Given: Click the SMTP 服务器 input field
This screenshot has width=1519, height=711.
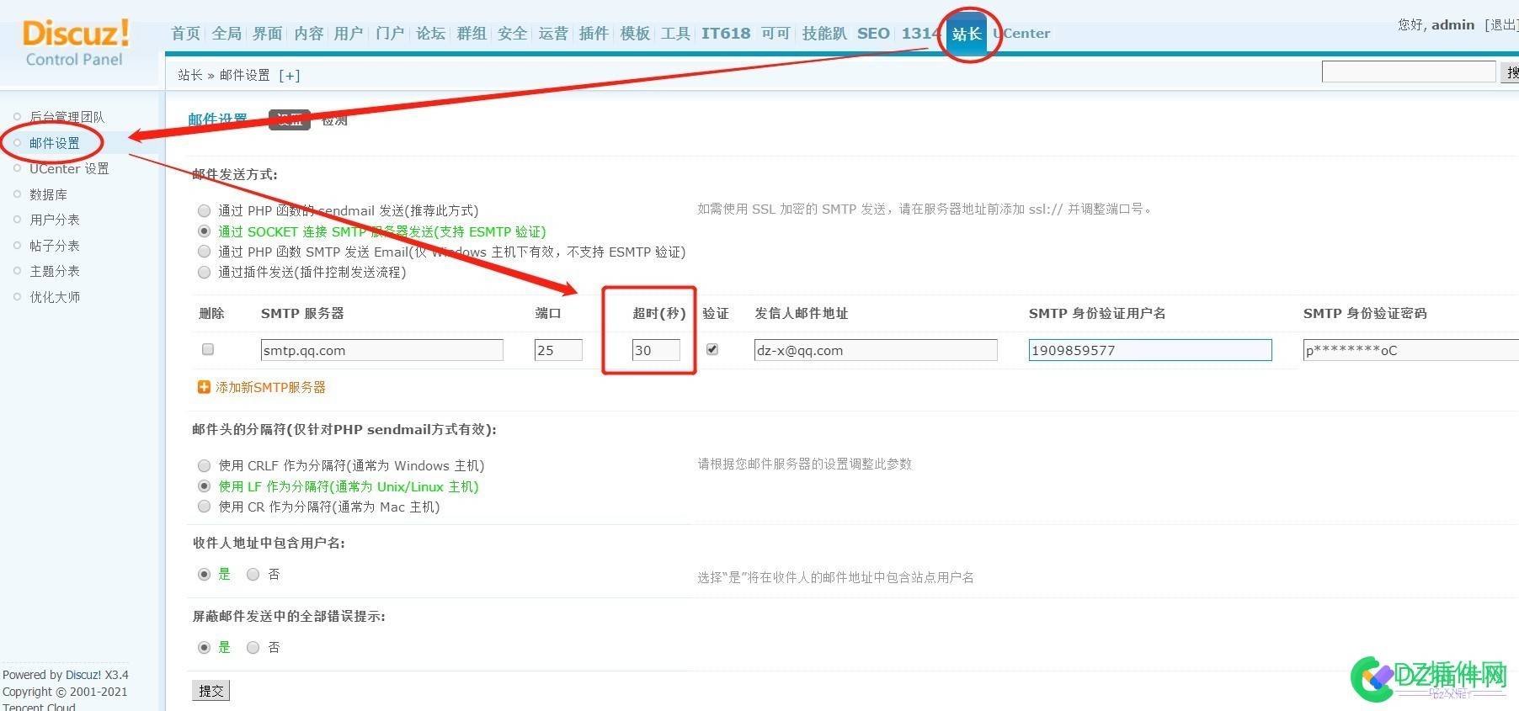Looking at the screenshot, I should tap(382, 350).
